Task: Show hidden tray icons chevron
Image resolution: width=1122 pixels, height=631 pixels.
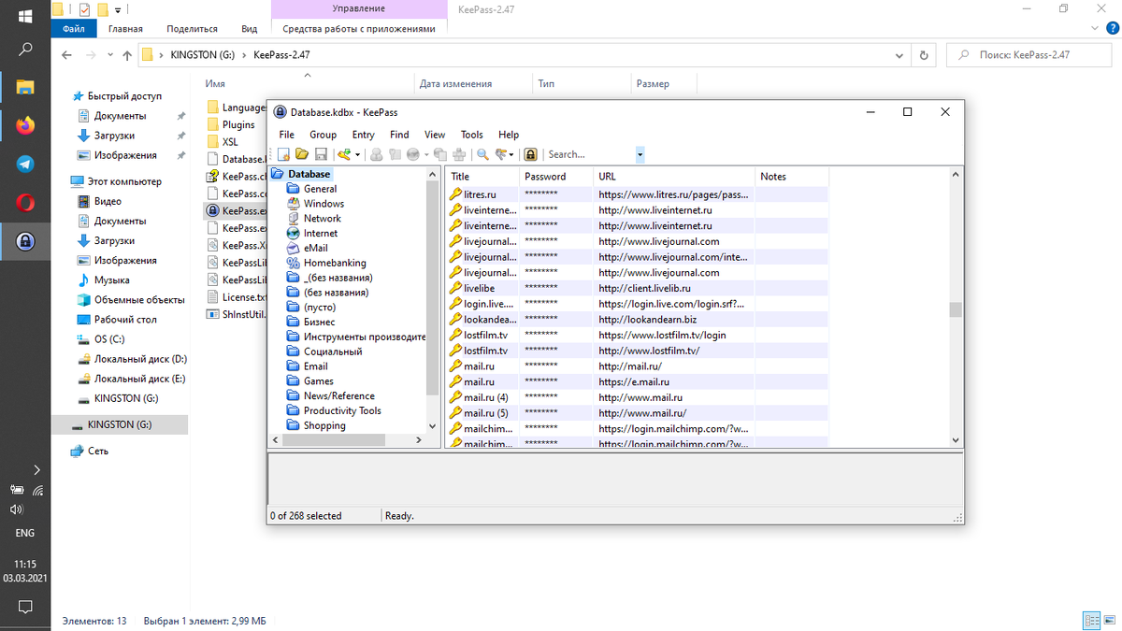Action: coord(36,469)
